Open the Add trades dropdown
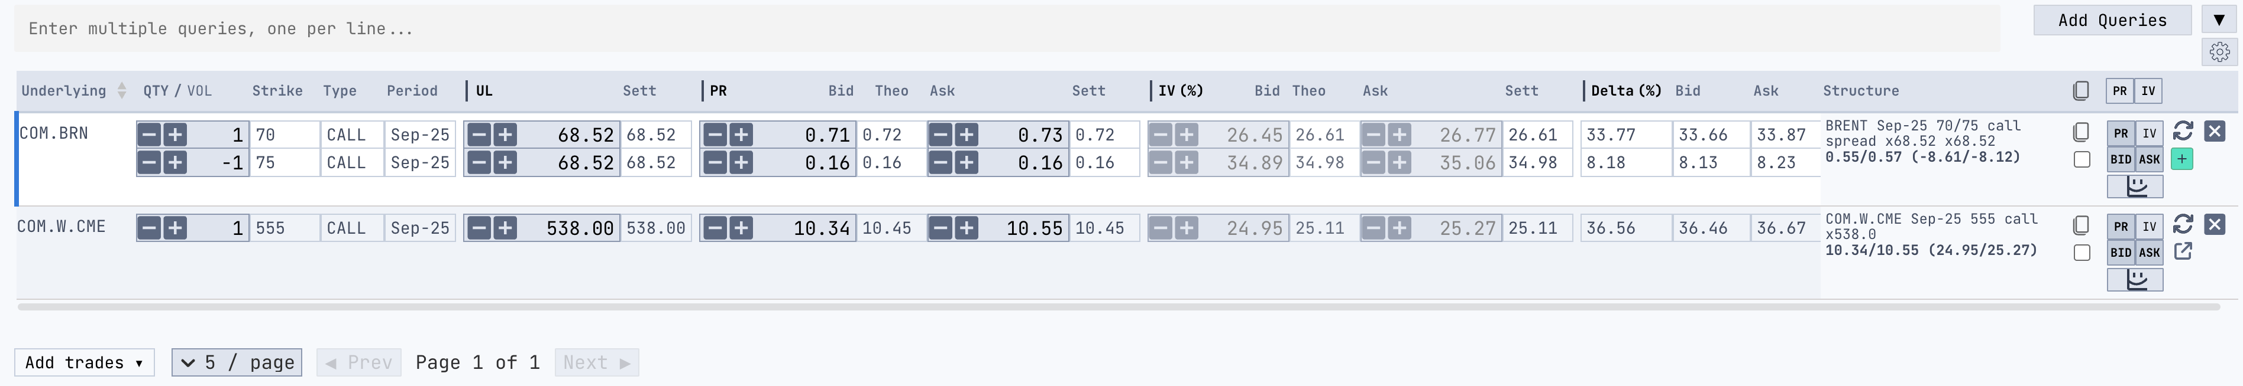The width and height of the screenshot is (2243, 386). click(x=83, y=362)
